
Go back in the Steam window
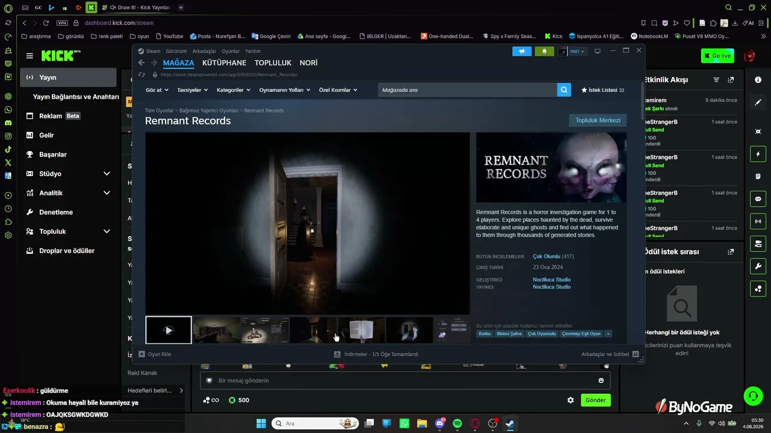pos(142,63)
